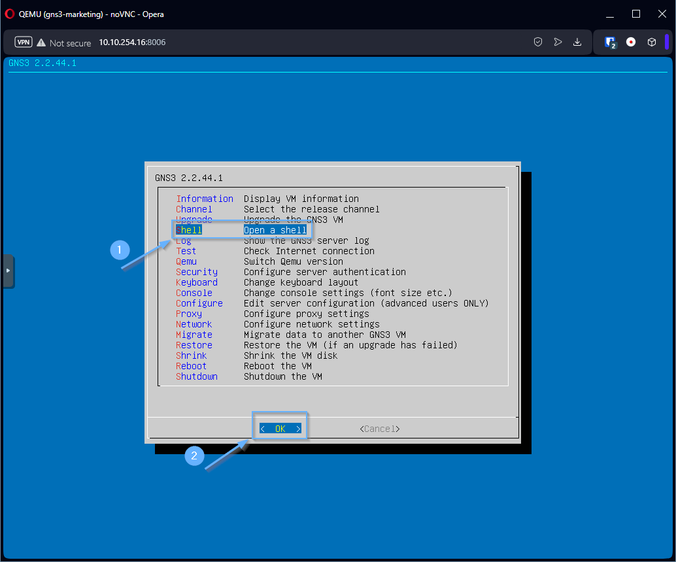Click the Not secure warning icon
676x562 pixels.
pos(41,42)
